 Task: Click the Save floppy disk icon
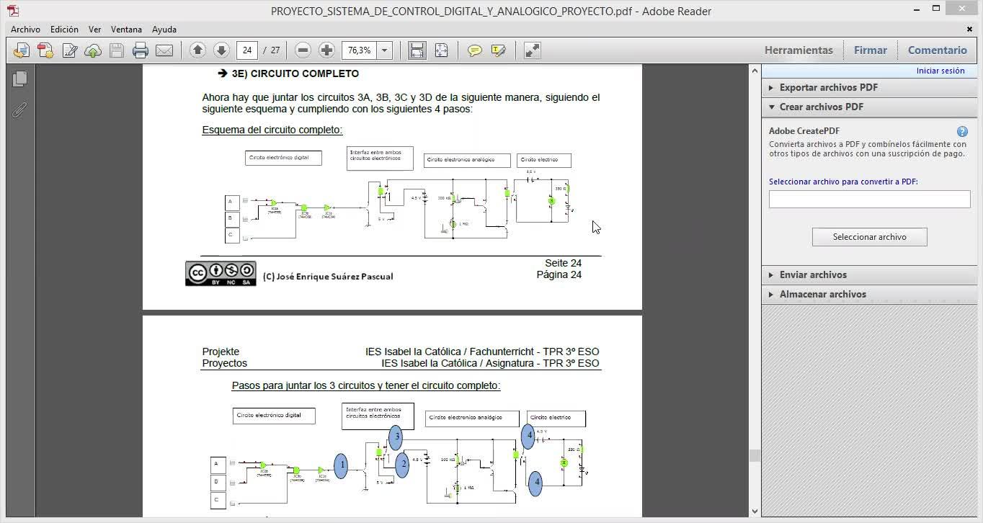coord(117,50)
